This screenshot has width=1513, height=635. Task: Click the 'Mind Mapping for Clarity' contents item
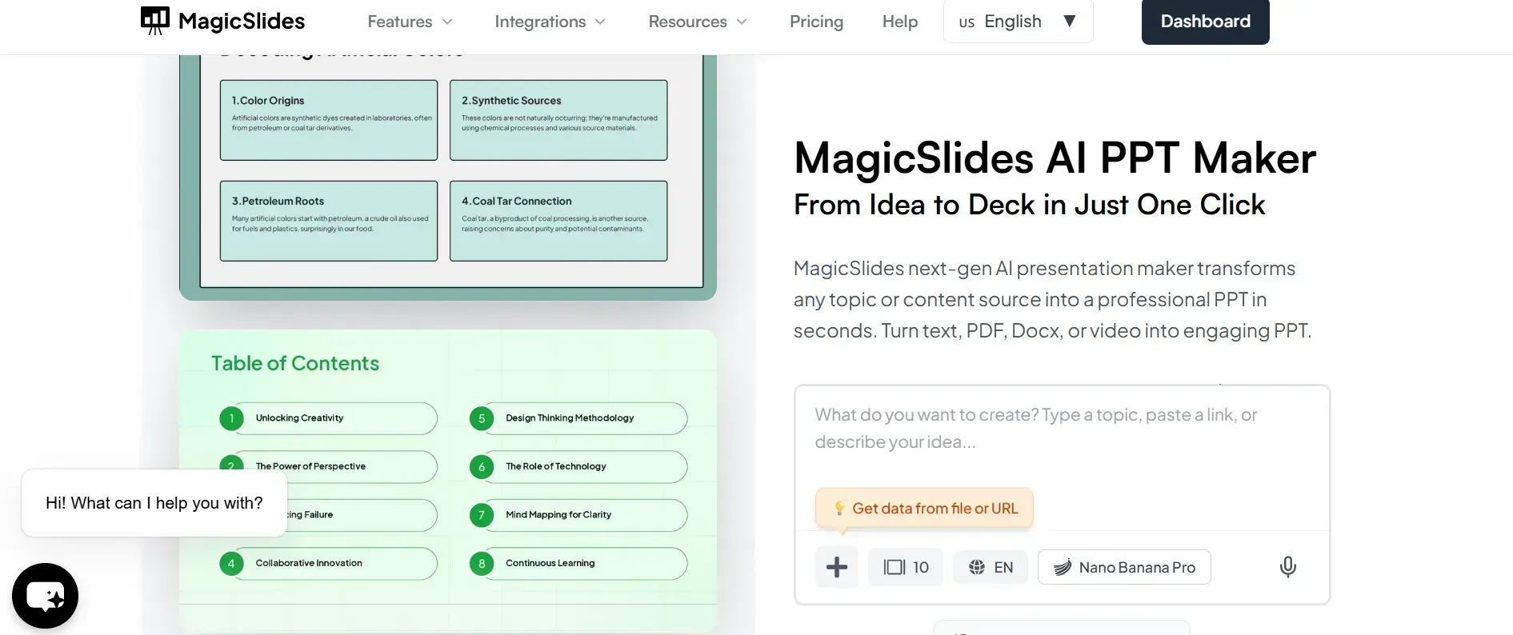(x=578, y=515)
